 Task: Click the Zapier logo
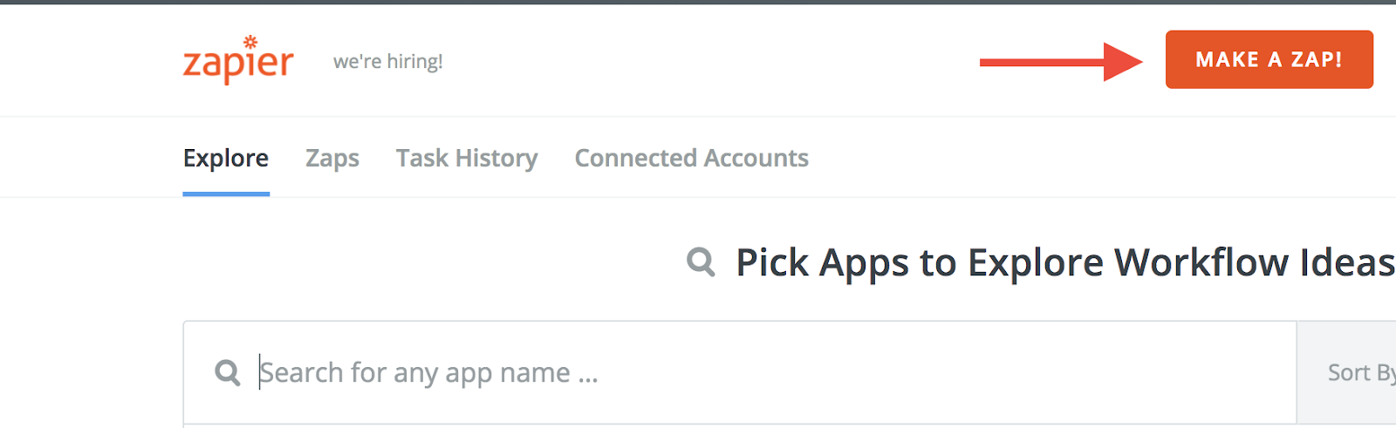[x=237, y=63]
